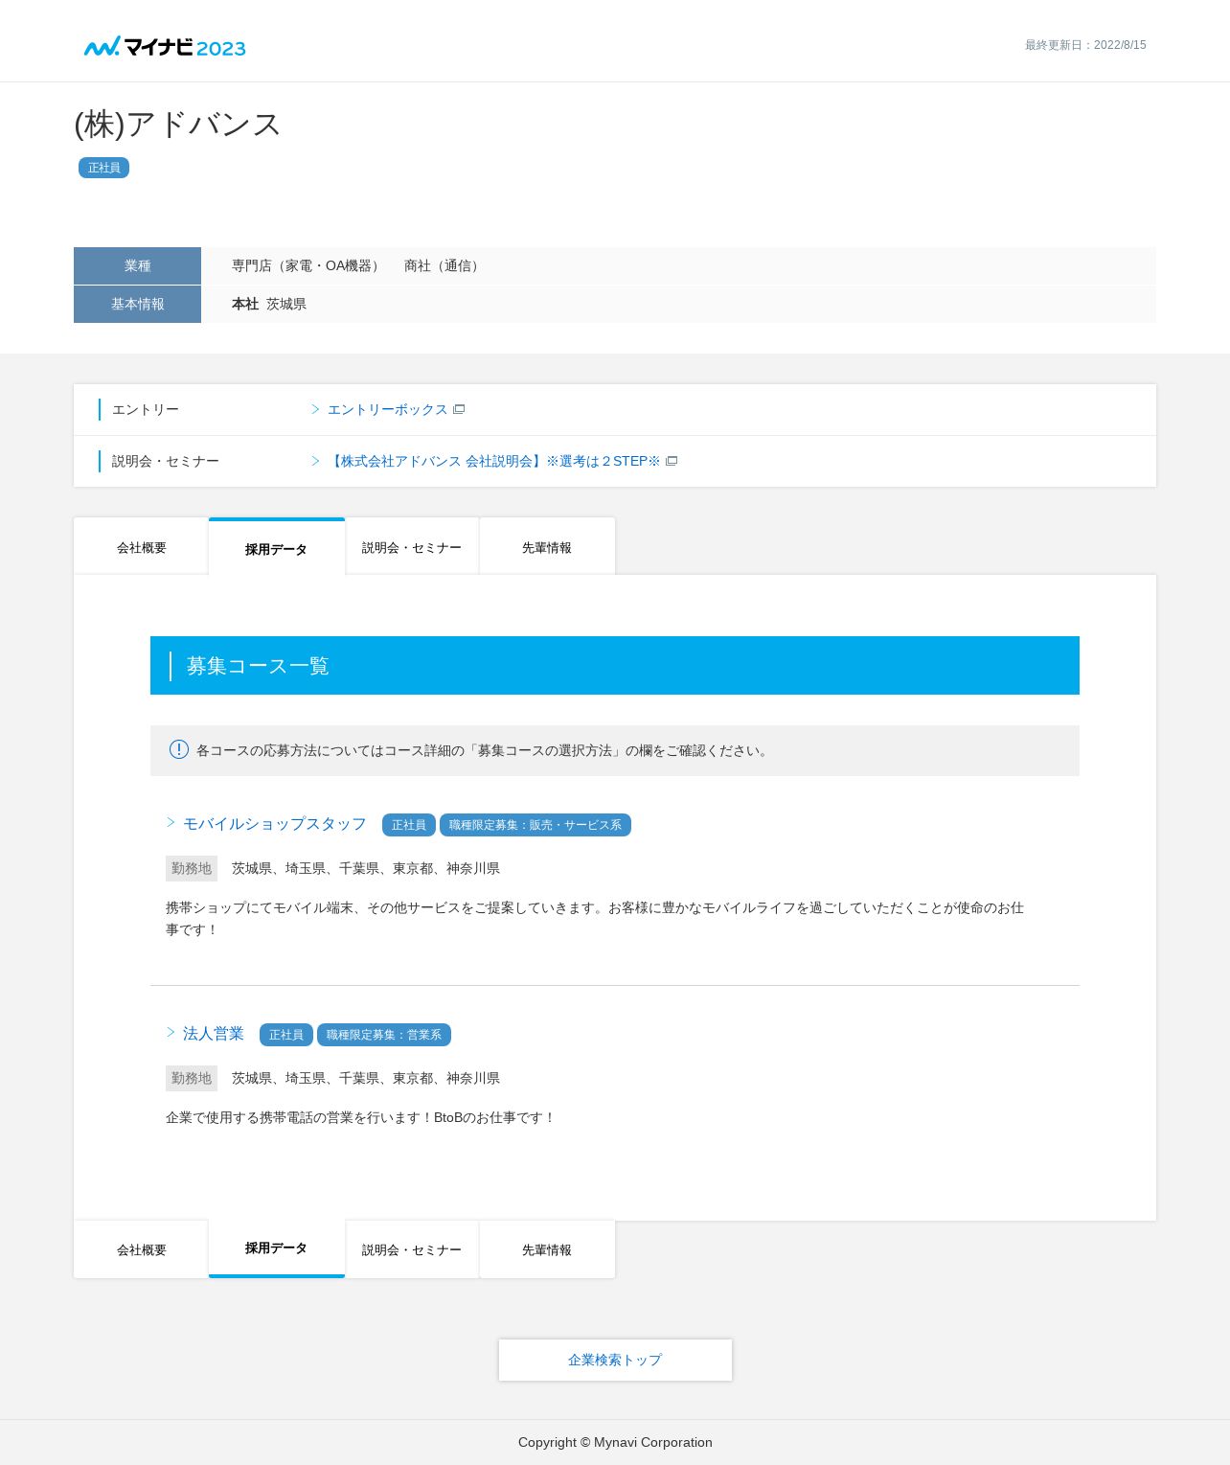Screen dimensions: 1230x1465
Task: Click 本社 茨城県 text
Action: coord(269,304)
